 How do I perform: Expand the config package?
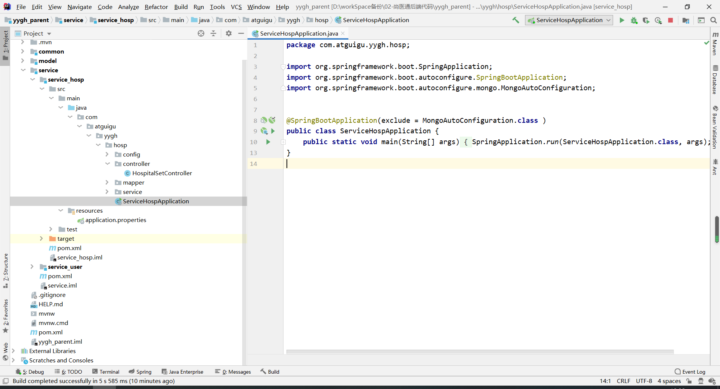click(107, 154)
